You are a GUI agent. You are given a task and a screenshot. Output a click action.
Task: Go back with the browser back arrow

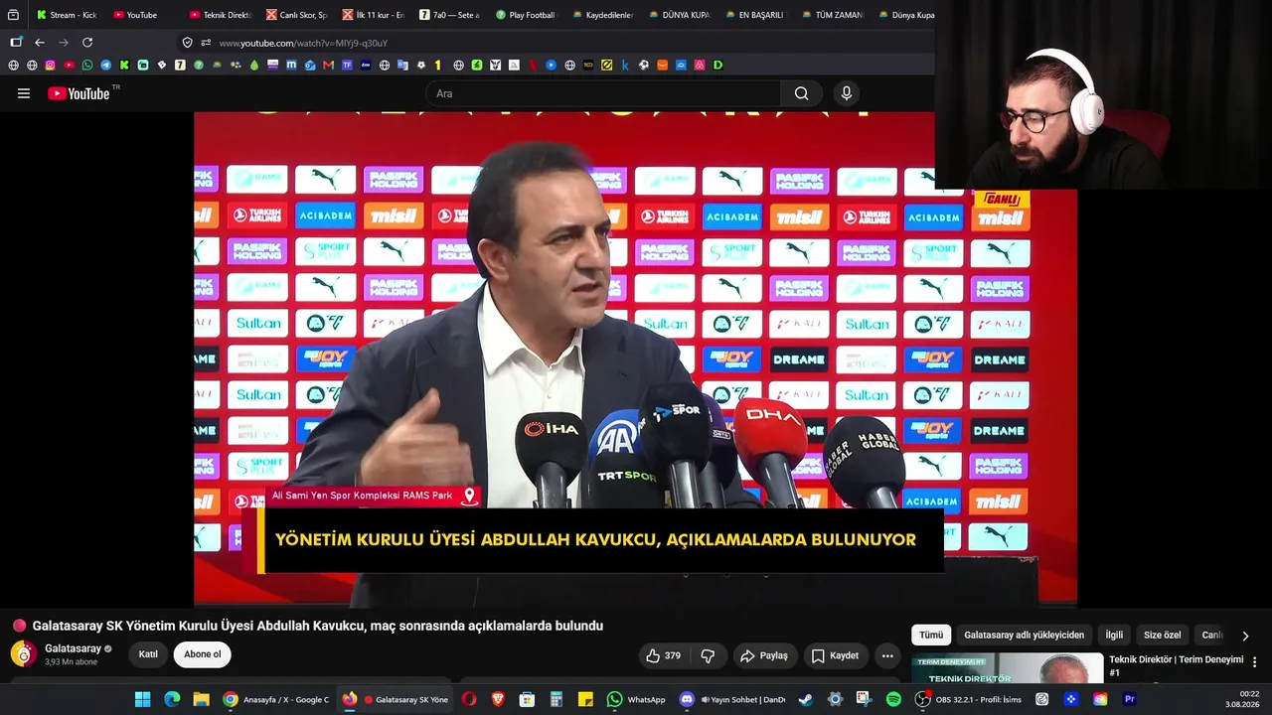[40, 43]
